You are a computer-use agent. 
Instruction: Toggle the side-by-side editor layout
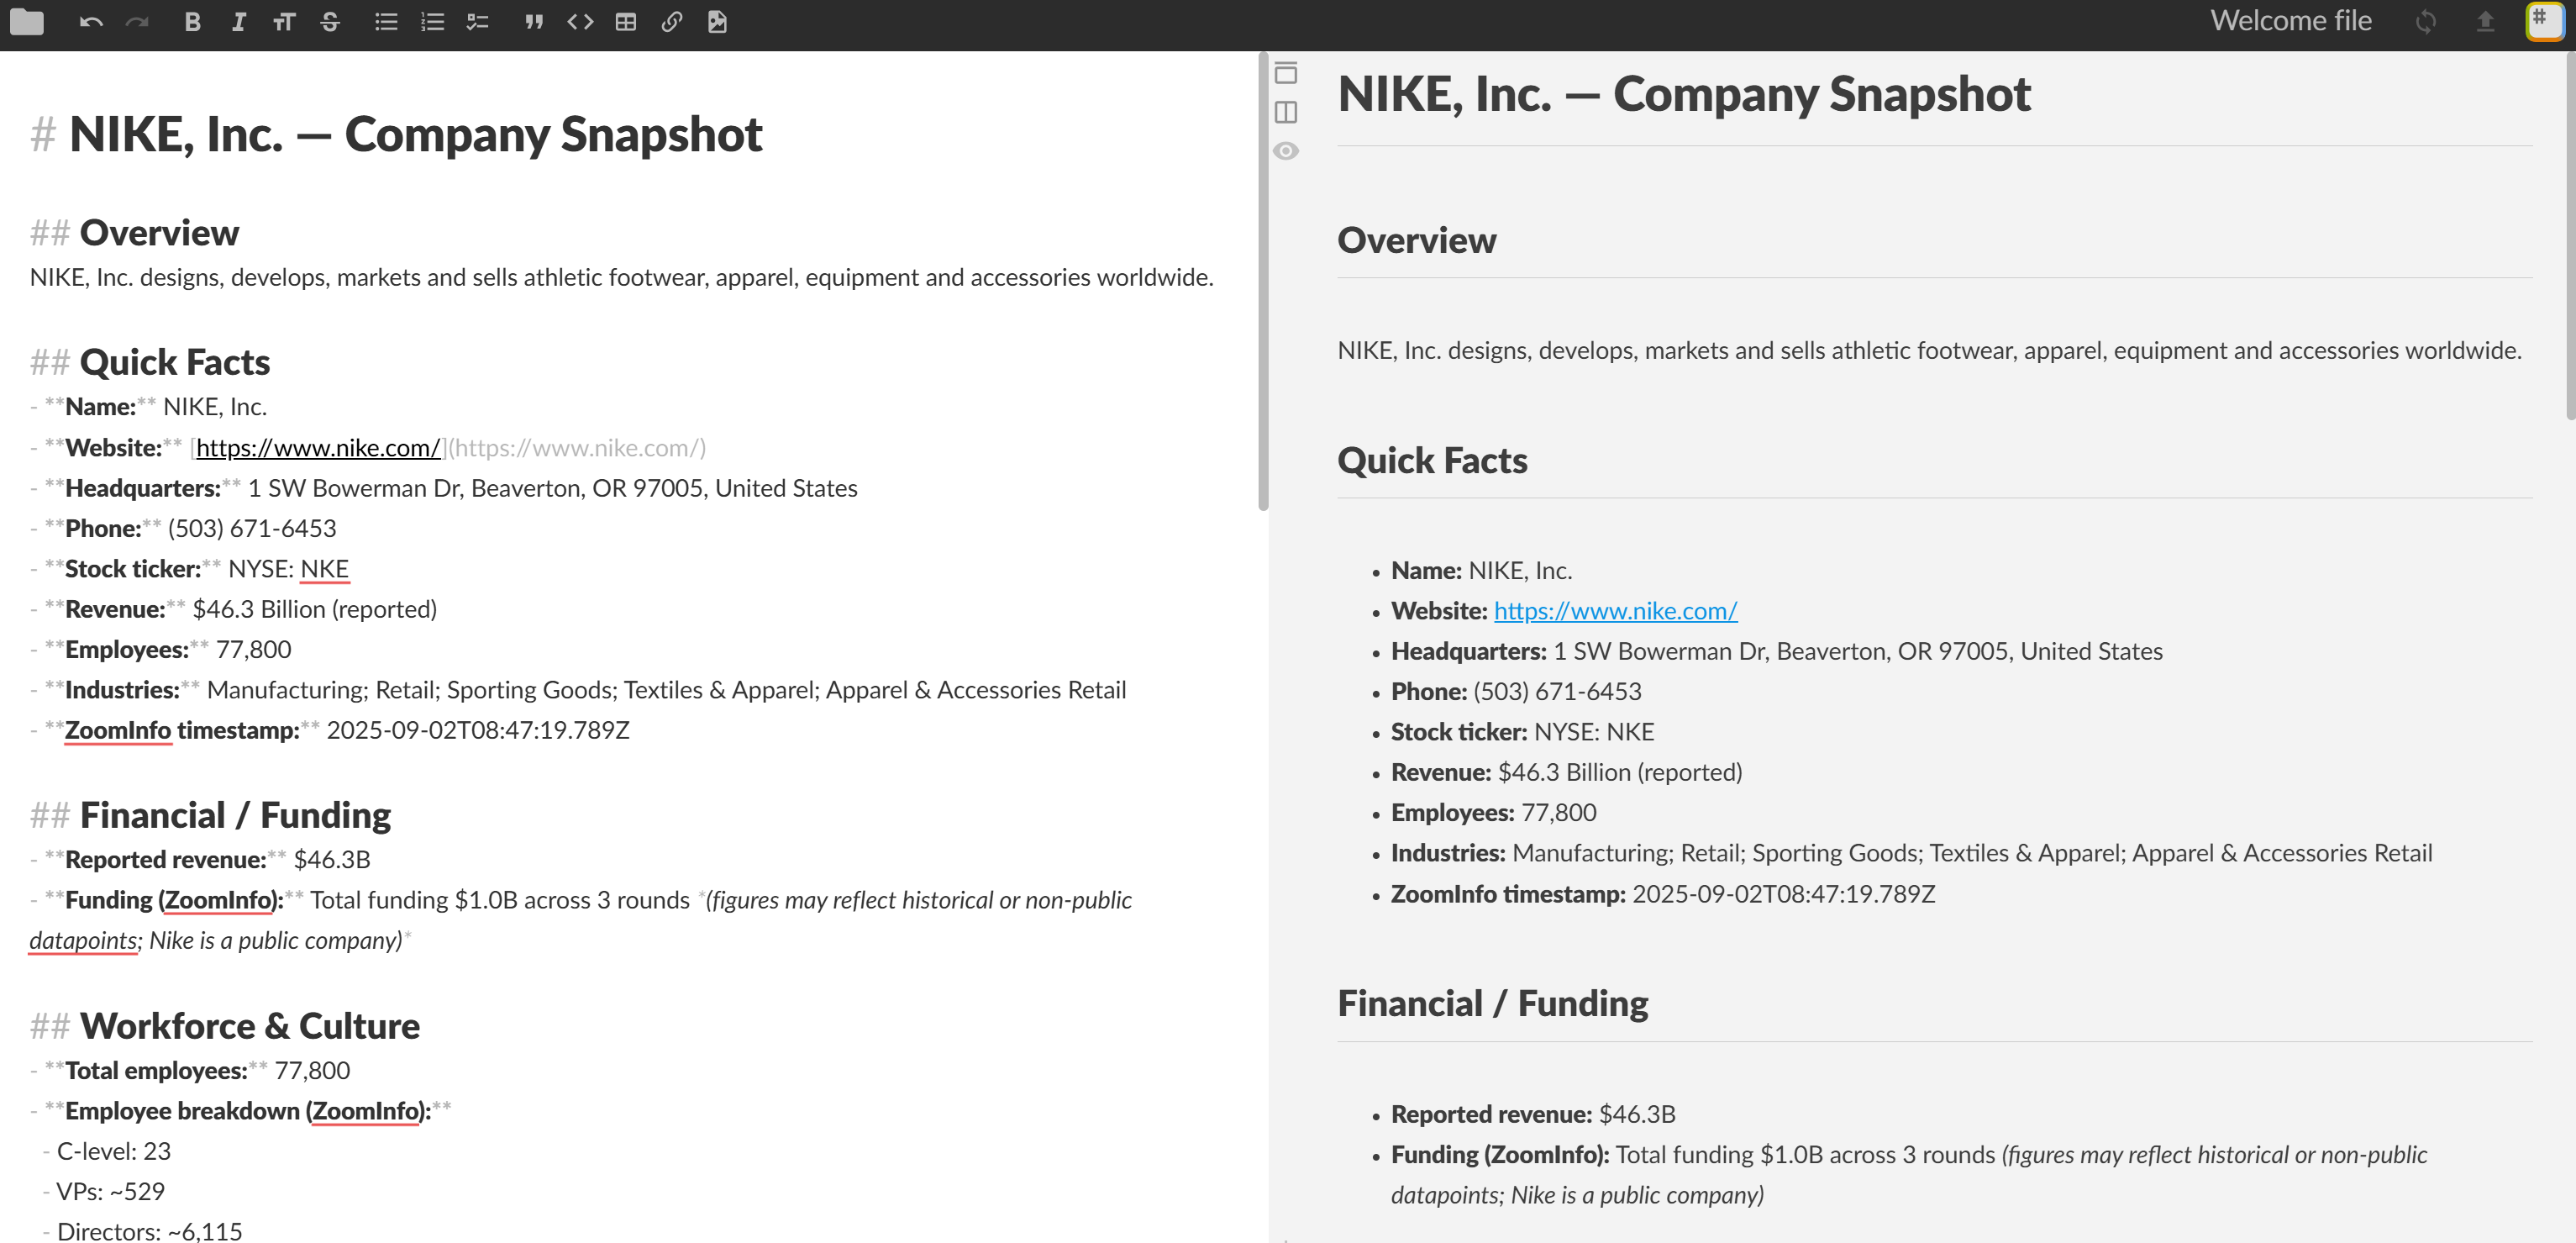(x=1285, y=112)
